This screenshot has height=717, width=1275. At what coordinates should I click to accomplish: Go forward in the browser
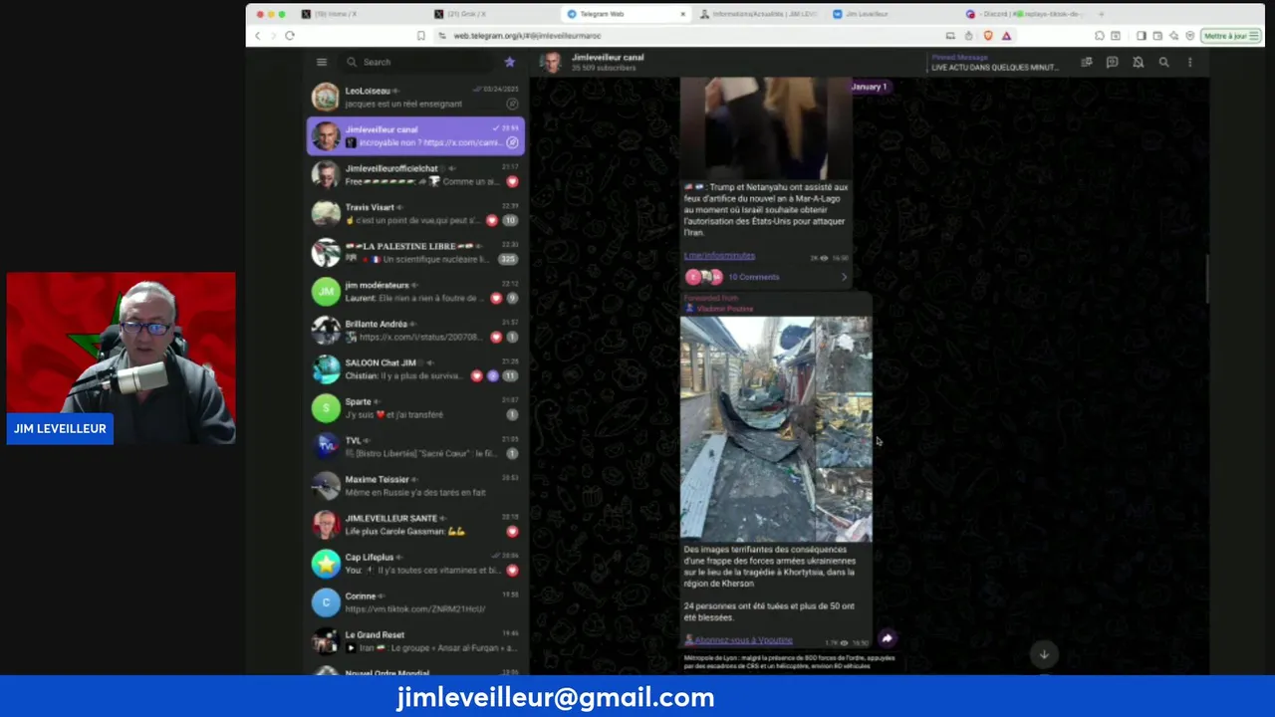click(x=272, y=36)
